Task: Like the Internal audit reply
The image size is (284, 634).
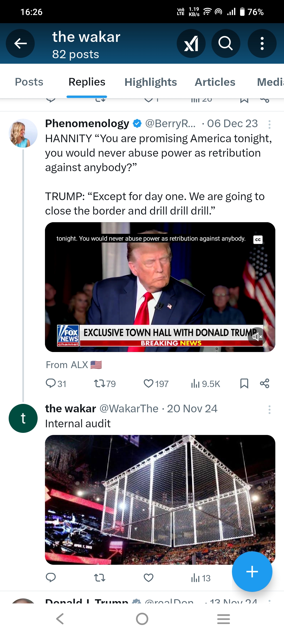Action: point(149,578)
